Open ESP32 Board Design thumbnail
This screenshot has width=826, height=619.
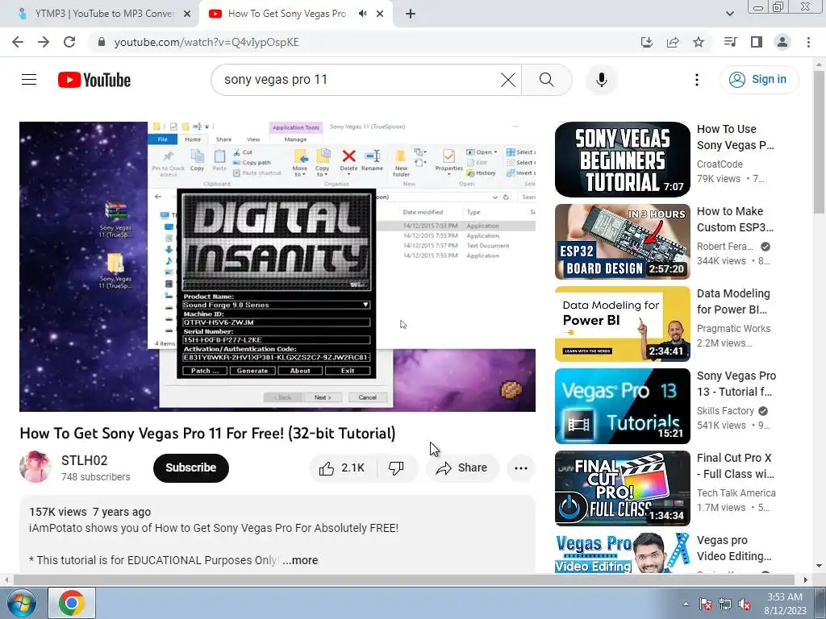(622, 242)
